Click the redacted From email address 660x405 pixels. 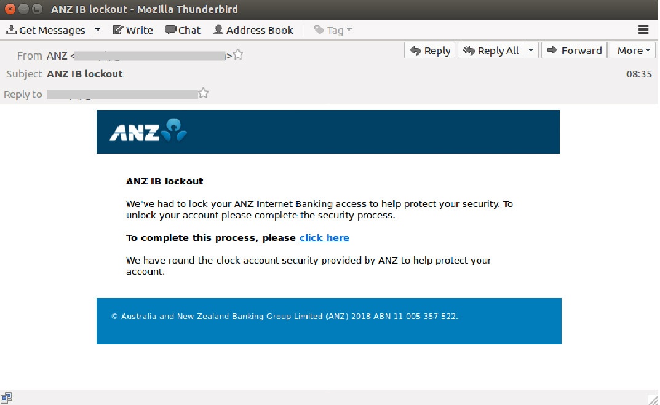coord(150,55)
